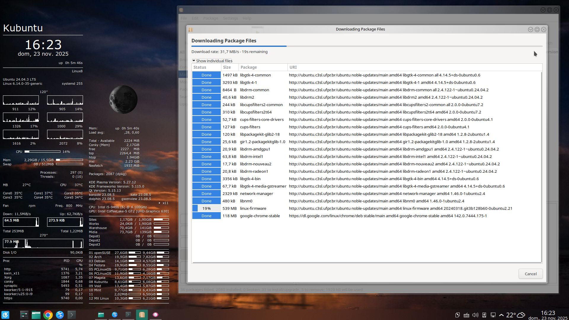Open System Settings from the taskbar
The height and width of the screenshot is (320, 569).
click(x=24, y=315)
